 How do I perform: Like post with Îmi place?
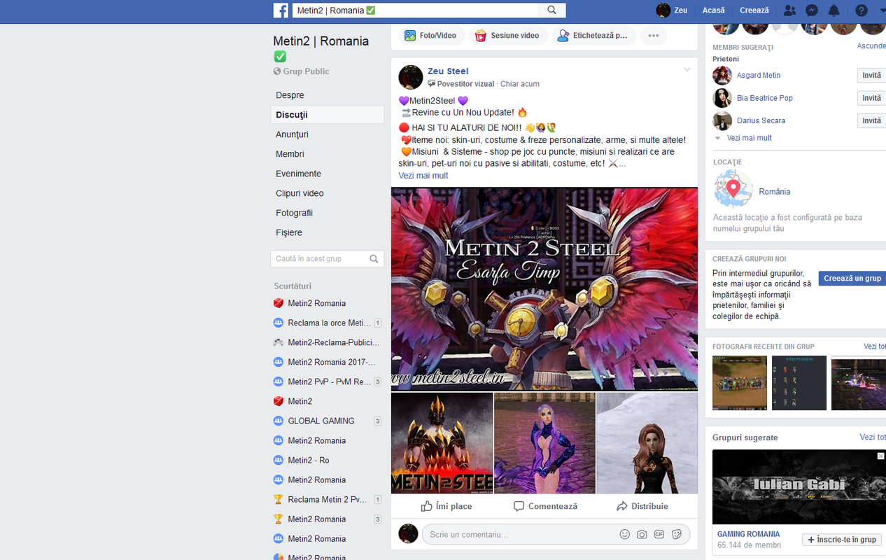pyautogui.click(x=446, y=506)
